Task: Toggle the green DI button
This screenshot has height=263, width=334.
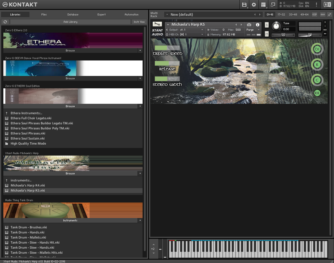Action: coord(317,49)
